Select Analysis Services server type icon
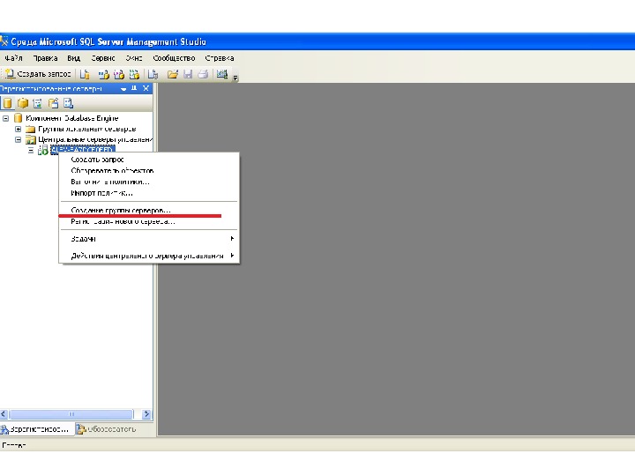Screen dimensions: 635x476 [x=23, y=103]
